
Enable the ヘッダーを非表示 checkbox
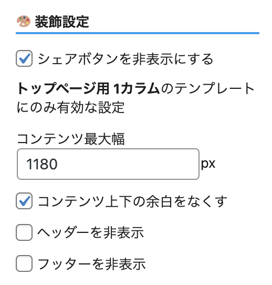point(24,232)
